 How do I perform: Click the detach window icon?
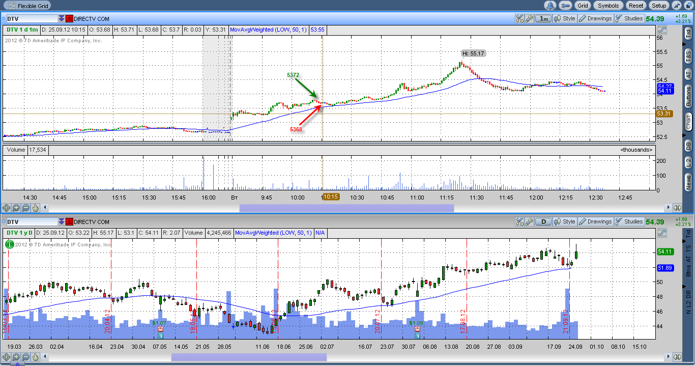(688, 6)
